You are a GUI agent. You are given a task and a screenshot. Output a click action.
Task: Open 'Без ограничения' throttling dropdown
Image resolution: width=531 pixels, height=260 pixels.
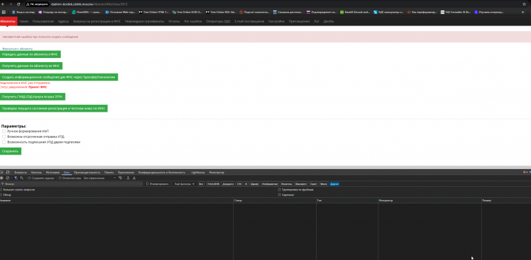click(100, 178)
